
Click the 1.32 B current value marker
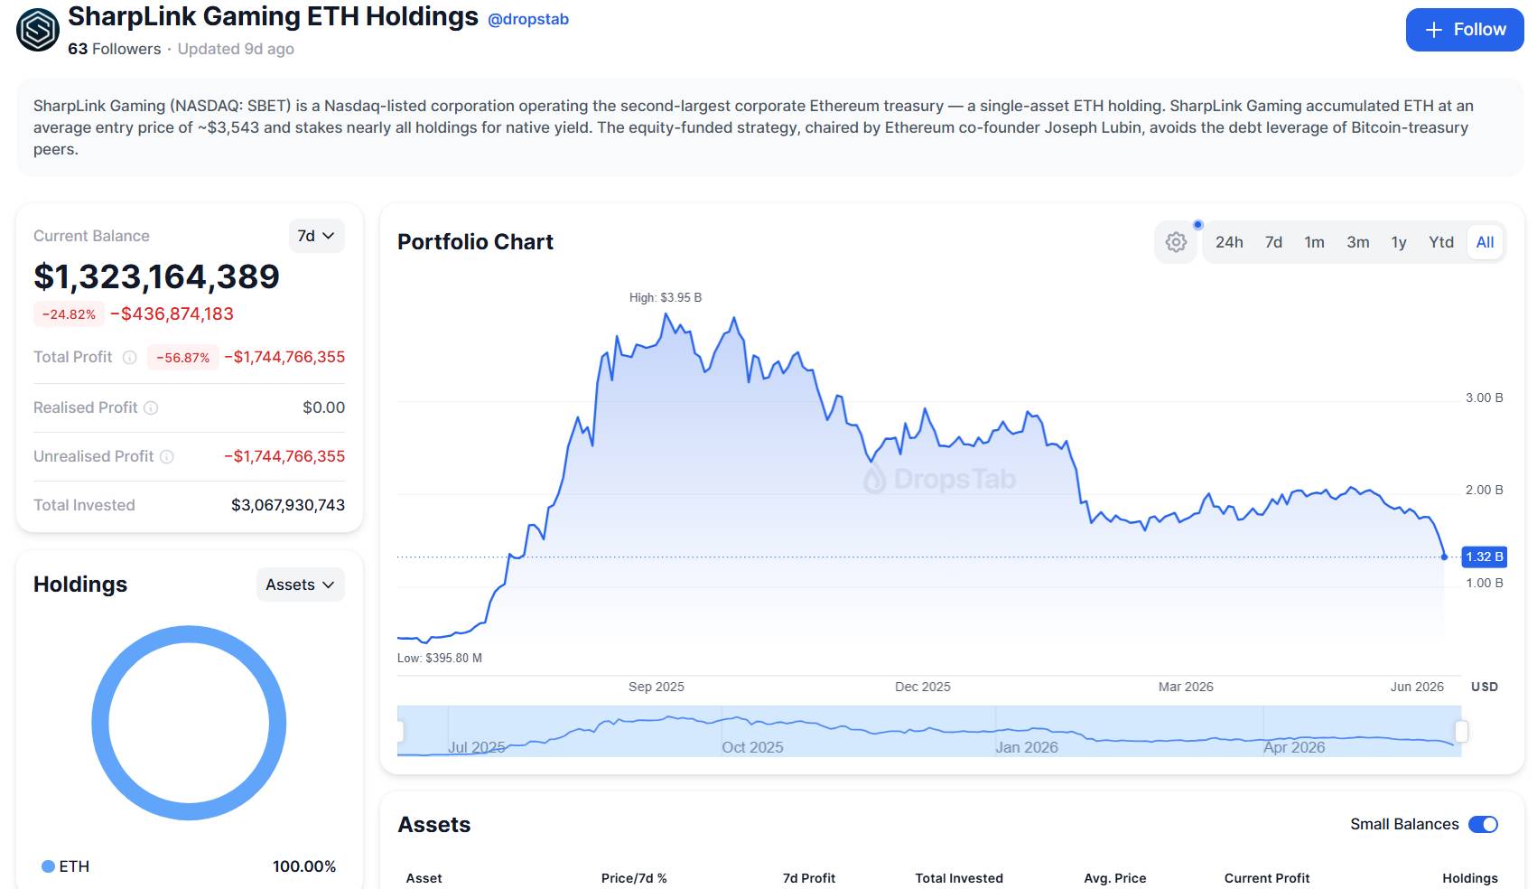click(x=1484, y=557)
